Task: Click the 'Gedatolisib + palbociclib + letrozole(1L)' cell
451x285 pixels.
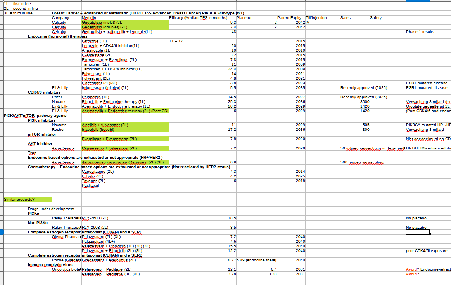Action: pyautogui.click(x=125, y=32)
